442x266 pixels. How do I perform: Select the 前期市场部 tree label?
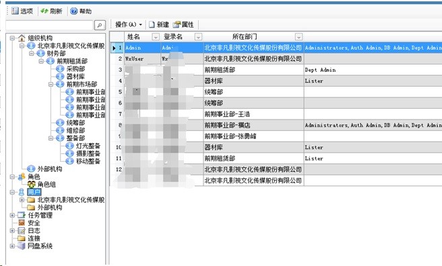[x=82, y=84]
